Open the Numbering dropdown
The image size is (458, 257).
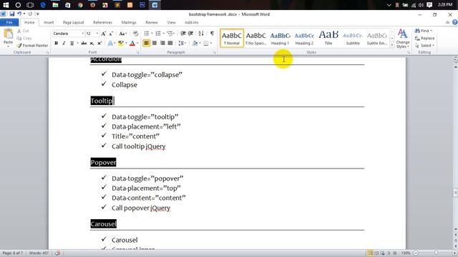(163, 34)
